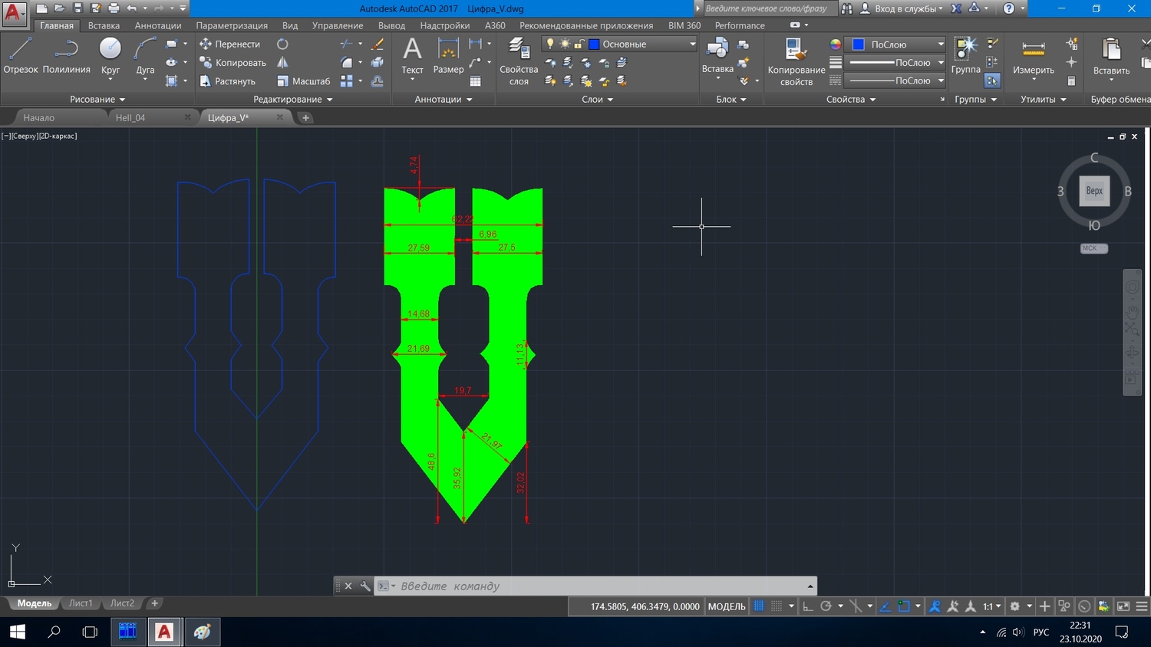Open the Свойства слоя layer properties manager

pos(519,61)
